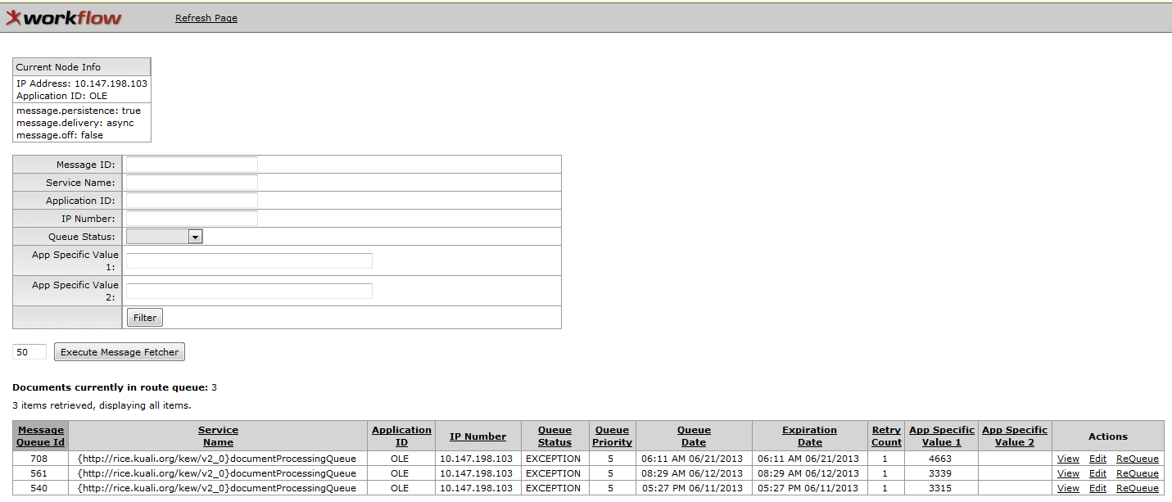The image size is (1172, 502).
Task: Sort by Retry Count column header
Action: [886, 436]
